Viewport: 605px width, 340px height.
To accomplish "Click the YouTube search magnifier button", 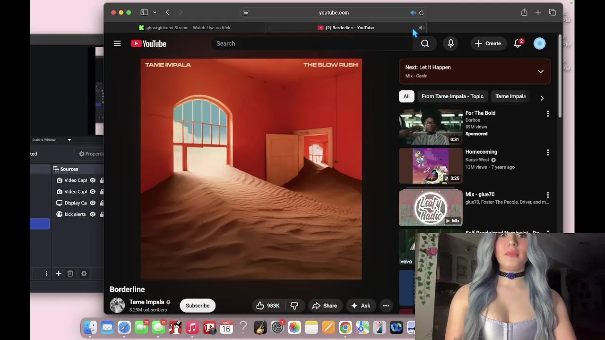I will (x=425, y=43).
